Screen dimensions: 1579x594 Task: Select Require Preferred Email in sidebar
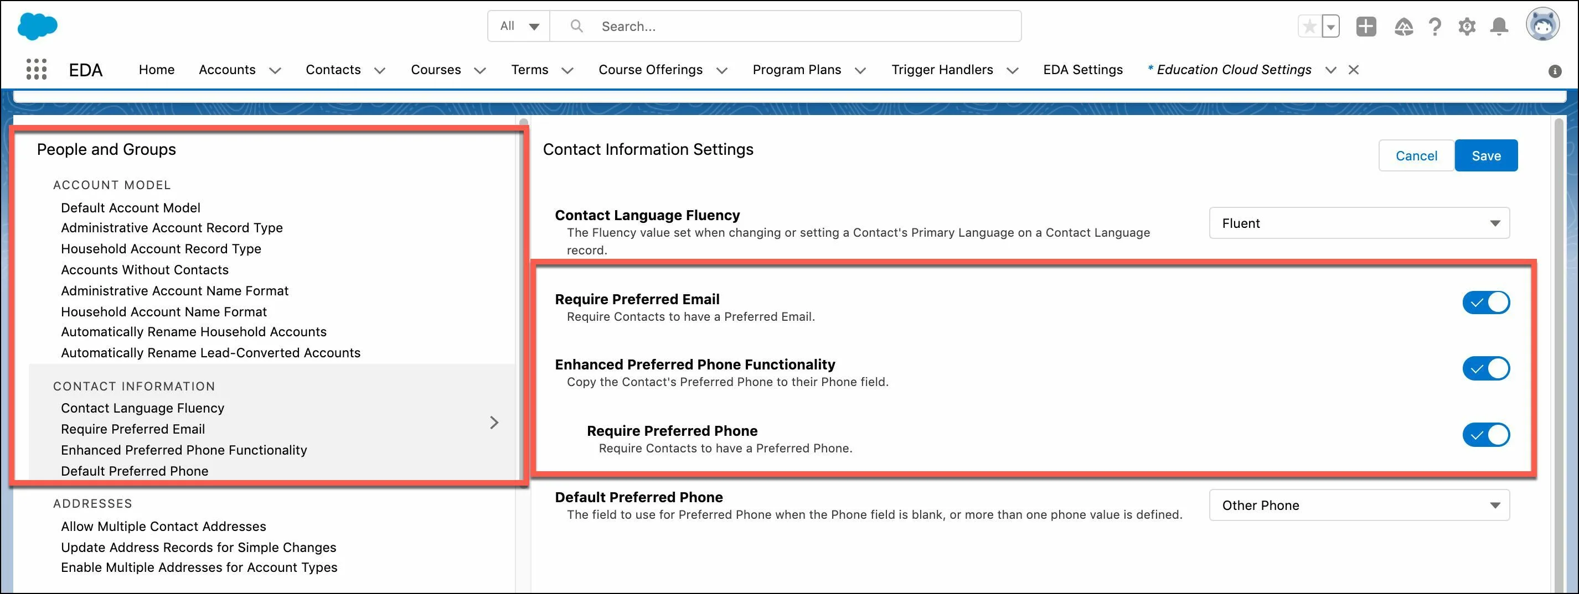[x=132, y=429]
